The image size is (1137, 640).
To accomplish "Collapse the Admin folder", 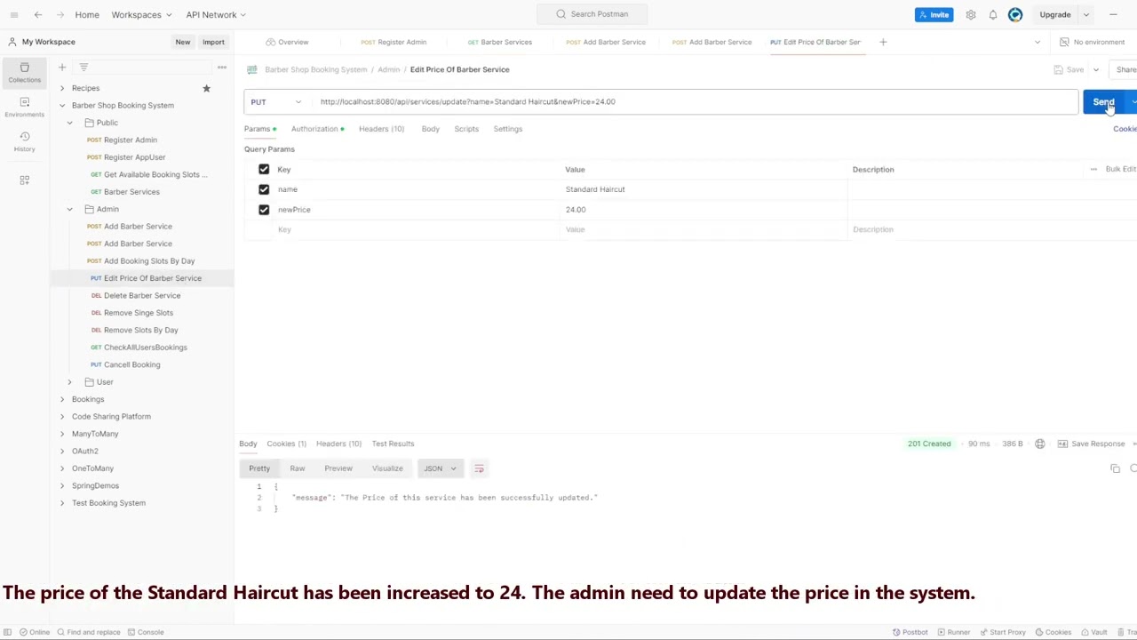I will (69, 209).
